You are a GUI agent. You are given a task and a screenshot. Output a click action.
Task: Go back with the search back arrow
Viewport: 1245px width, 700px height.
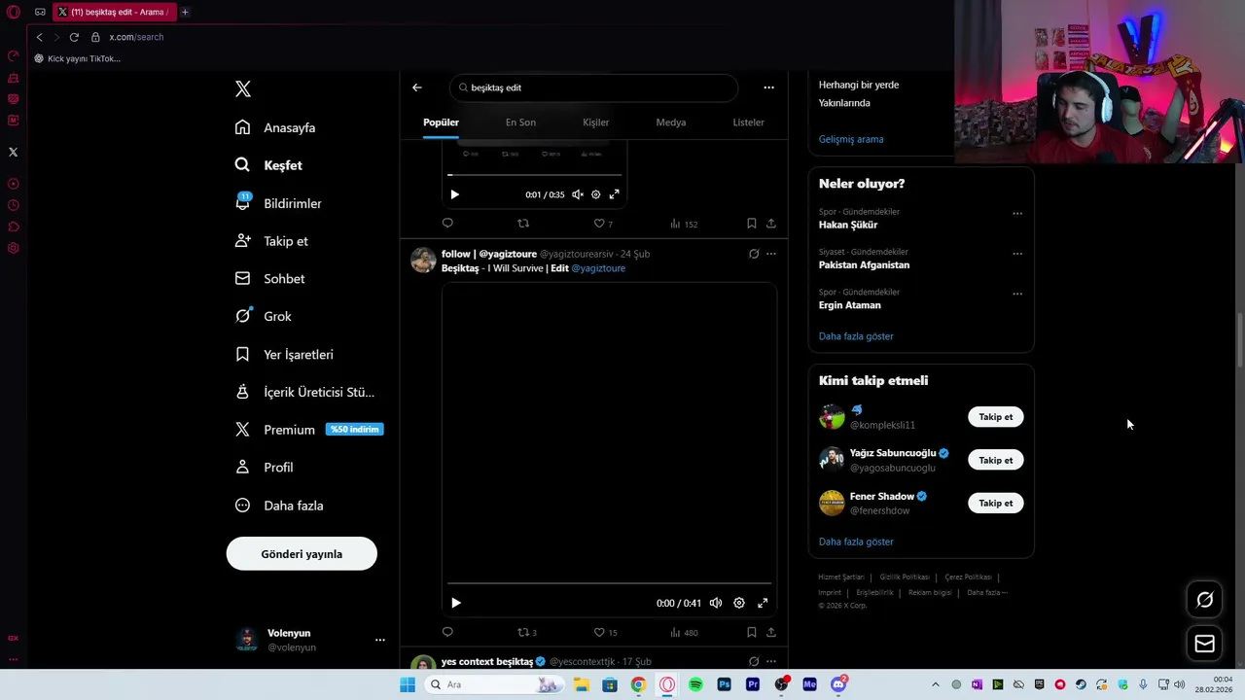(417, 87)
